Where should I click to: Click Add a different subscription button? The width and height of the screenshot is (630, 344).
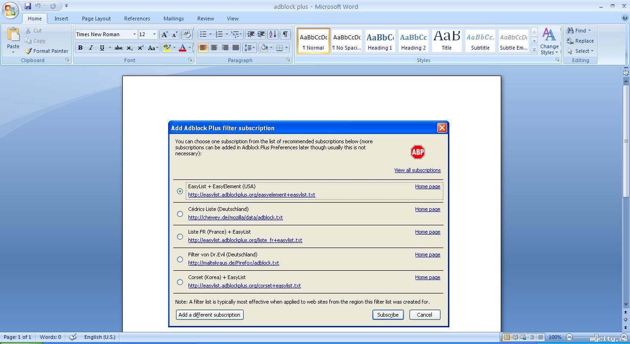[x=209, y=315]
